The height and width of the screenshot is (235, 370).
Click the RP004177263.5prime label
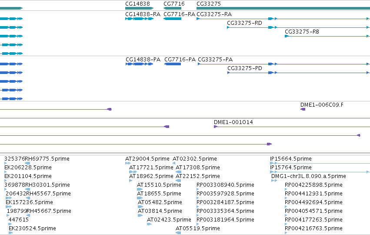coord(313,220)
